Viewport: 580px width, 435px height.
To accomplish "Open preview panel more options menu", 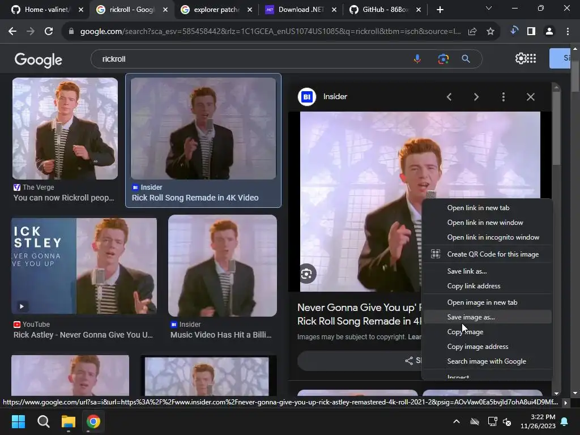I will [503, 97].
